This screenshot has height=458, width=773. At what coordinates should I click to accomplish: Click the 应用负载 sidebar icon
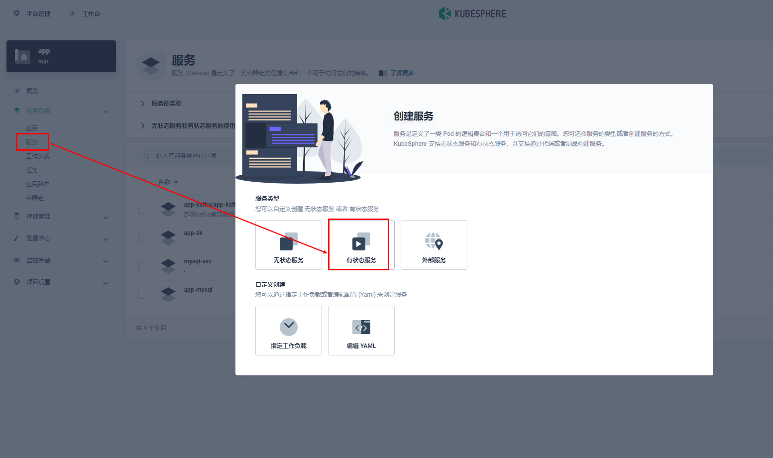[17, 111]
